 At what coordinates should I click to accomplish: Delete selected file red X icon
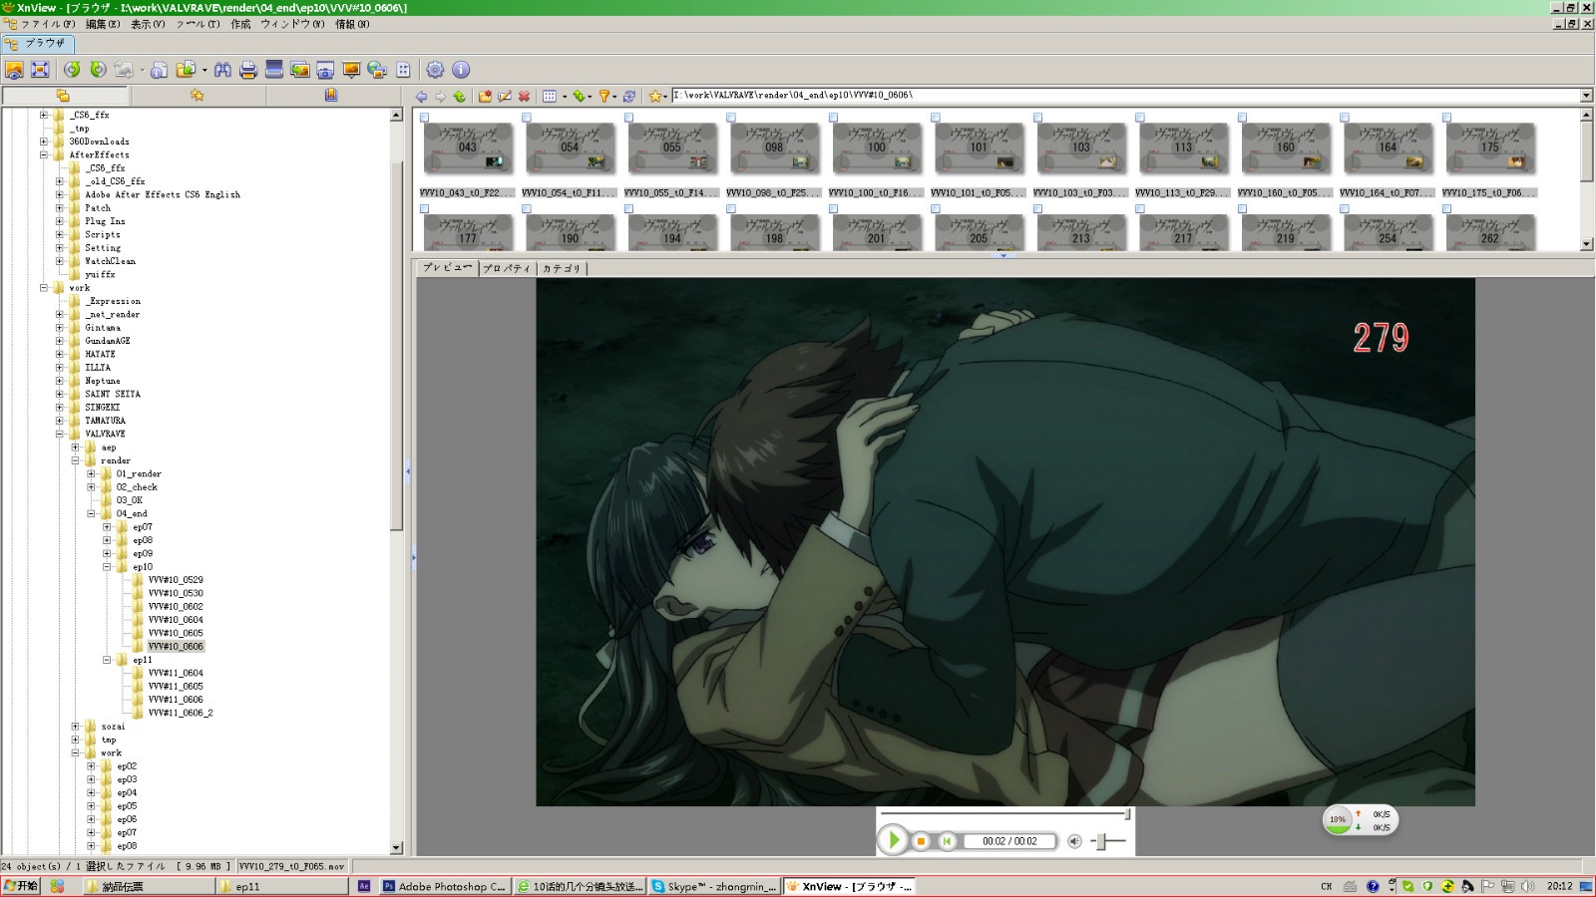coord(524,97)
